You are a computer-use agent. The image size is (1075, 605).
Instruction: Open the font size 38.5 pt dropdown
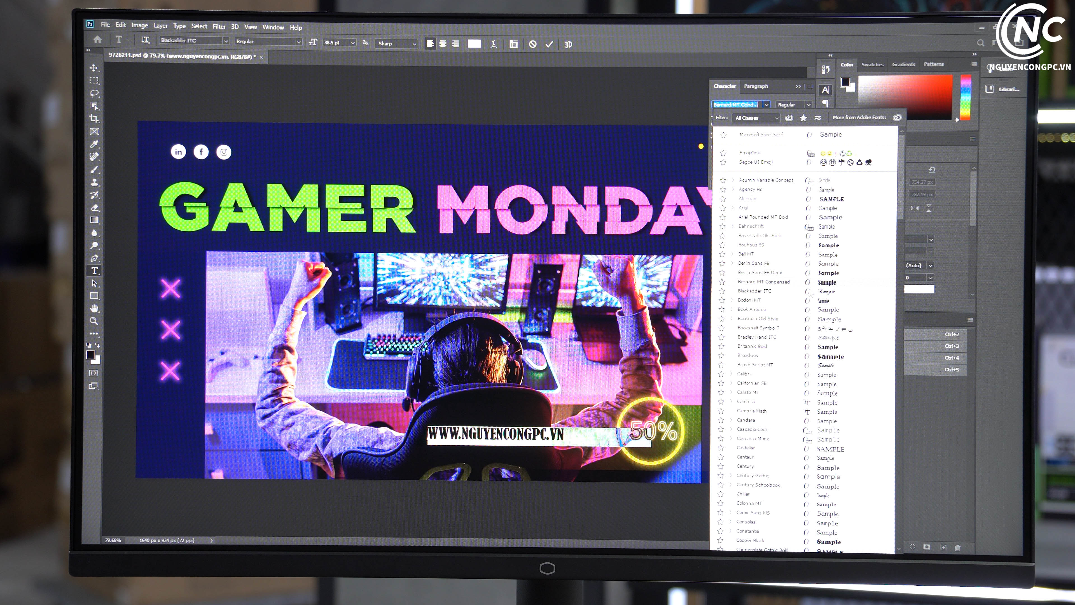coord(353,43)
